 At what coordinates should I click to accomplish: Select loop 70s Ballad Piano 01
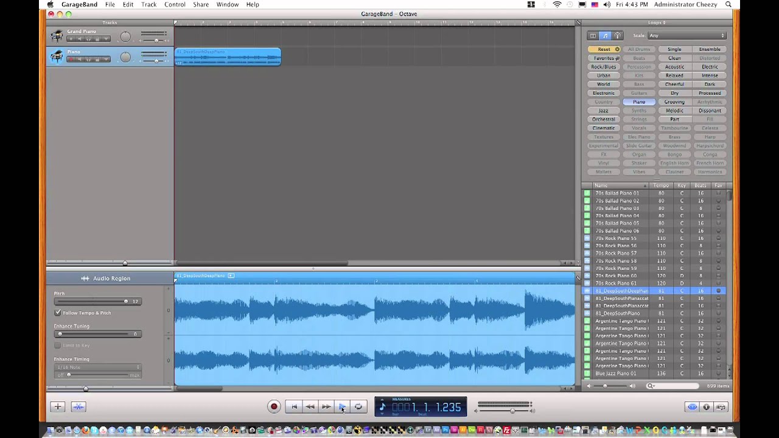coord(654,193)
